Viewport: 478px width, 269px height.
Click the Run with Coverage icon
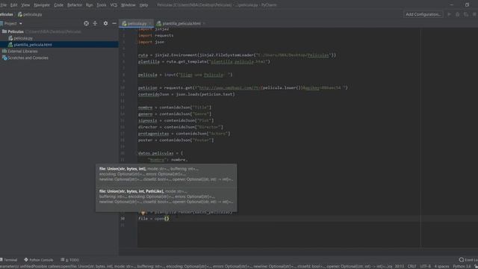(466, 14)
